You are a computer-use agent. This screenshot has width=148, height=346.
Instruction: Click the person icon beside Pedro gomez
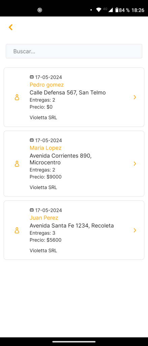[17, 97]
